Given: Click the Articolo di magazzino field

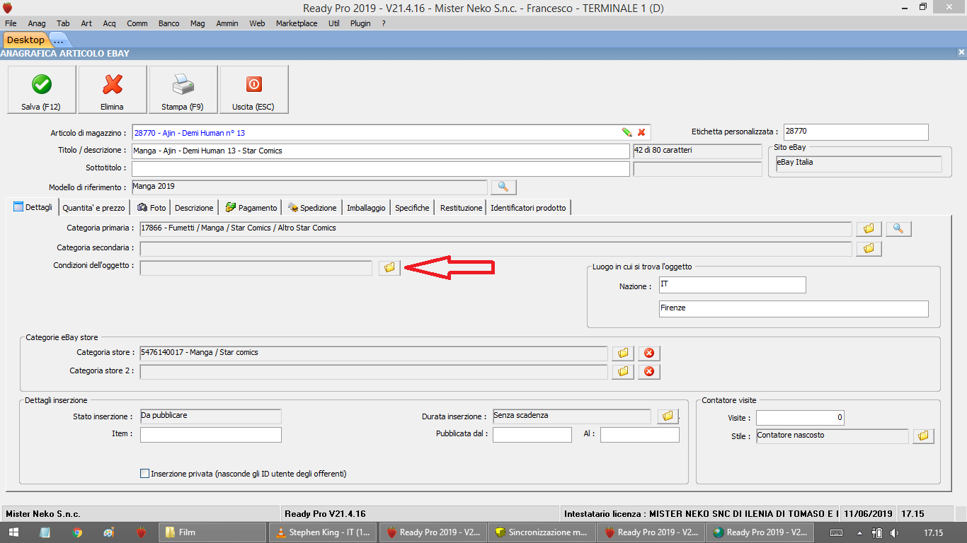Looking at the screenshot, I should pos(390,132).
